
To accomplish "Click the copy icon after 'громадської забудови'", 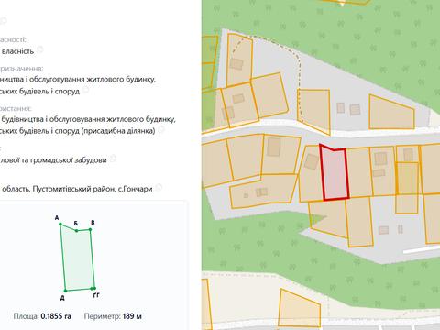I will [x=113, y=159].
